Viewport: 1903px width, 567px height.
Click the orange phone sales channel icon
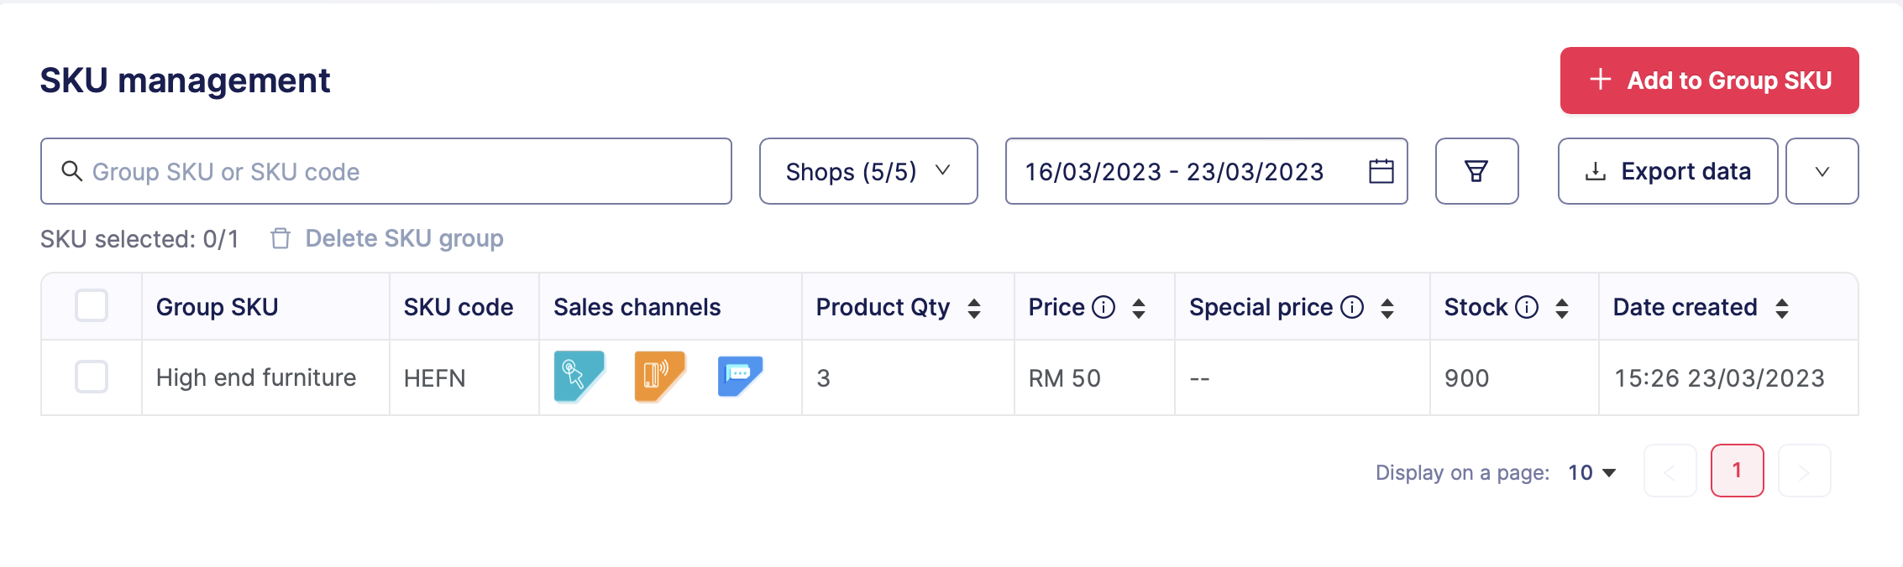(659, 376)
